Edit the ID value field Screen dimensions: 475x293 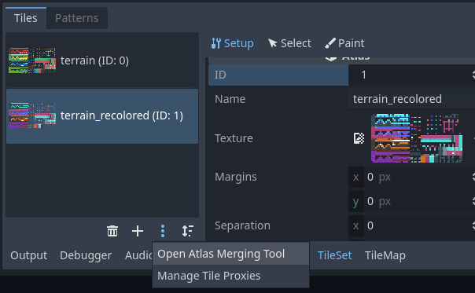tap(411, 75)
